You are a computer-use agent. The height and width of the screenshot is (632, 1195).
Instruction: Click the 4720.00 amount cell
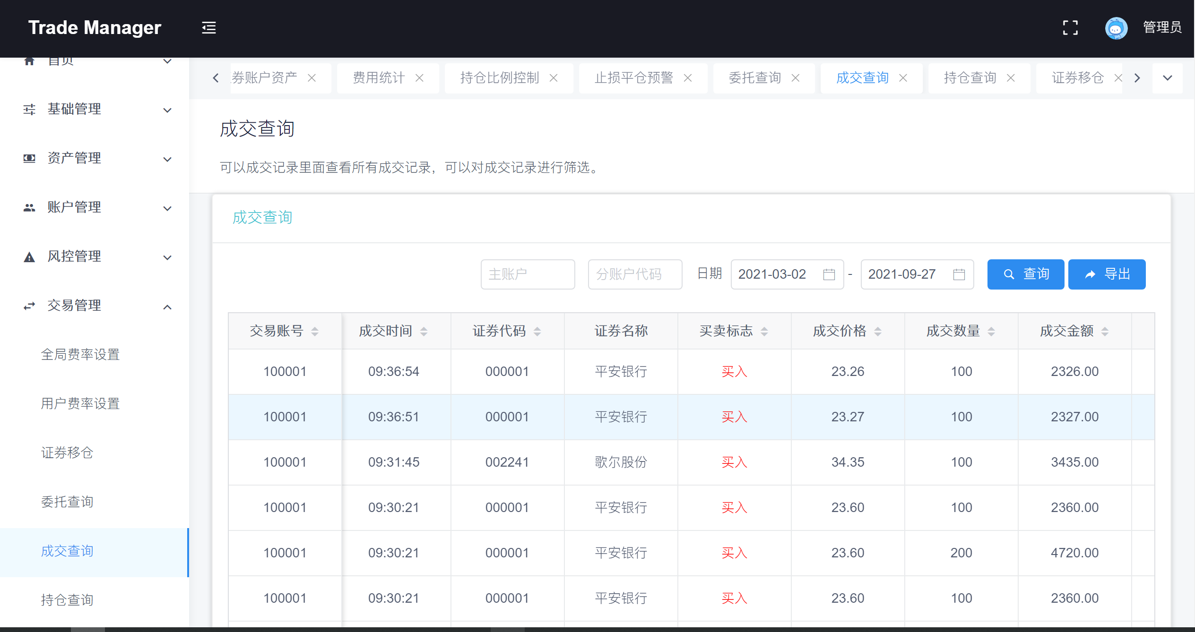pyautogui.click(x=1074, y=553)
